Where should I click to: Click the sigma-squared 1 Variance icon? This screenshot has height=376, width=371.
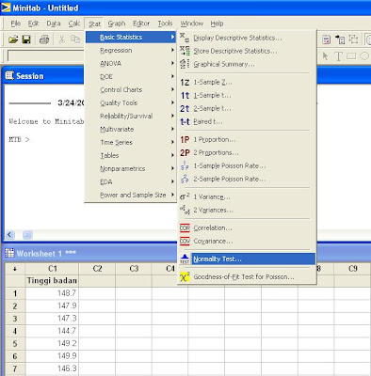tap(185, 196)
